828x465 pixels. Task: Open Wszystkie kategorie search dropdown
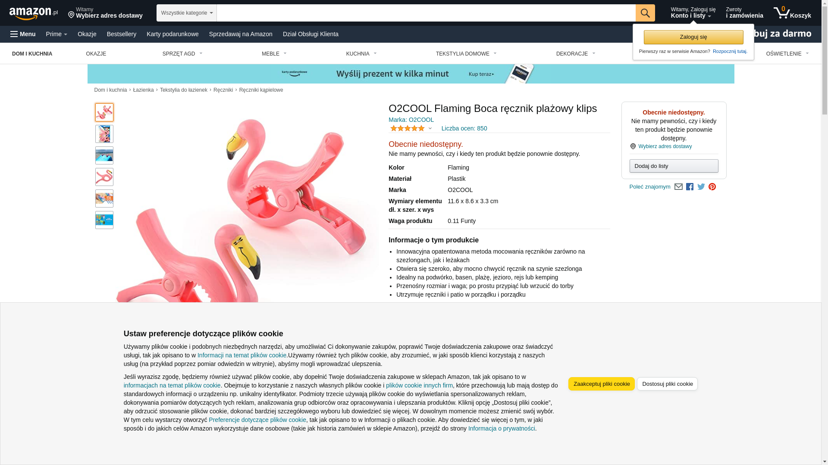coord(186,13)
